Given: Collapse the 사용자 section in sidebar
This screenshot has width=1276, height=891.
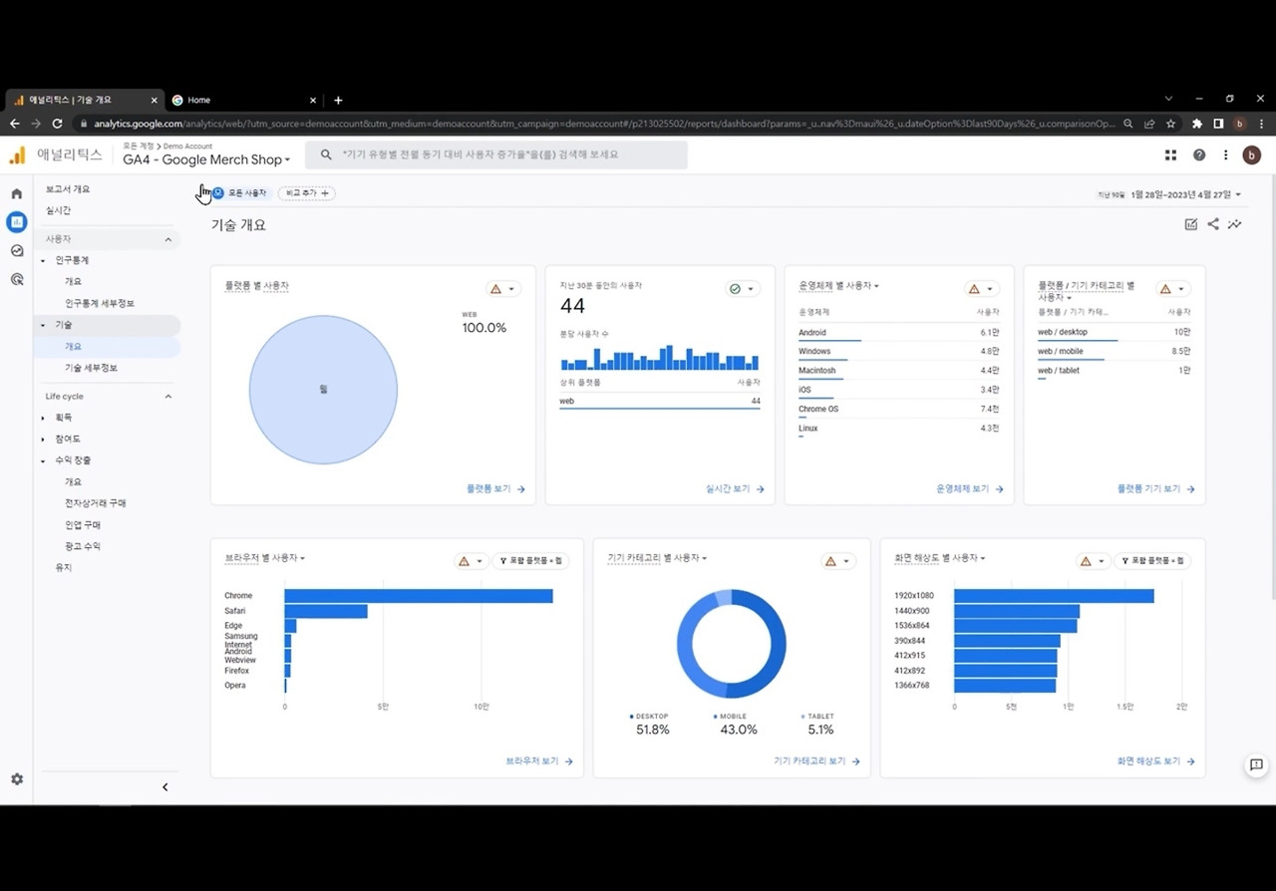Looking at the screenshot, I should point(167,239).
